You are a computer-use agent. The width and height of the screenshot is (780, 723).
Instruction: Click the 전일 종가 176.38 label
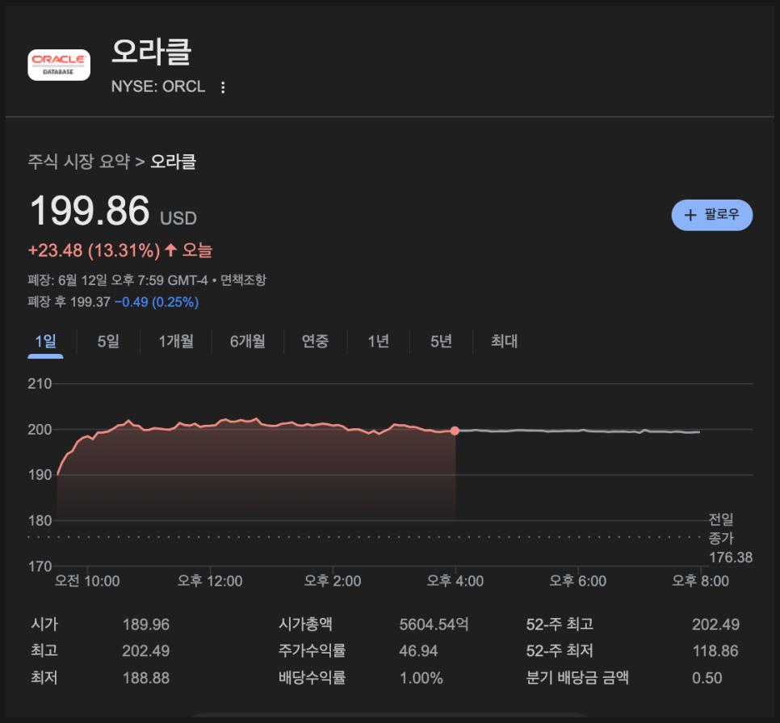tap(730, 538)
